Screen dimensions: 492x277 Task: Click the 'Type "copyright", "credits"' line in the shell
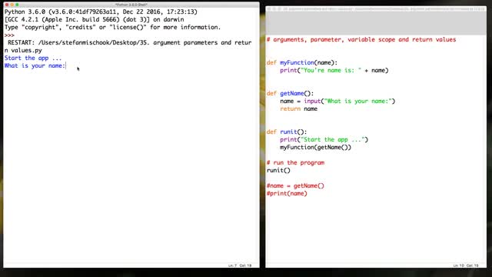click(x=112, y=28)
